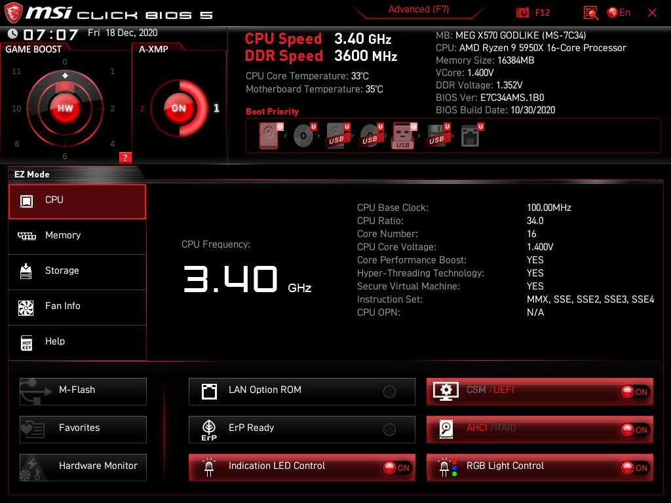Click the CPU Frequency 3.40 GHz readout
The image size is (671, 503).
click(x=247, y=279)
